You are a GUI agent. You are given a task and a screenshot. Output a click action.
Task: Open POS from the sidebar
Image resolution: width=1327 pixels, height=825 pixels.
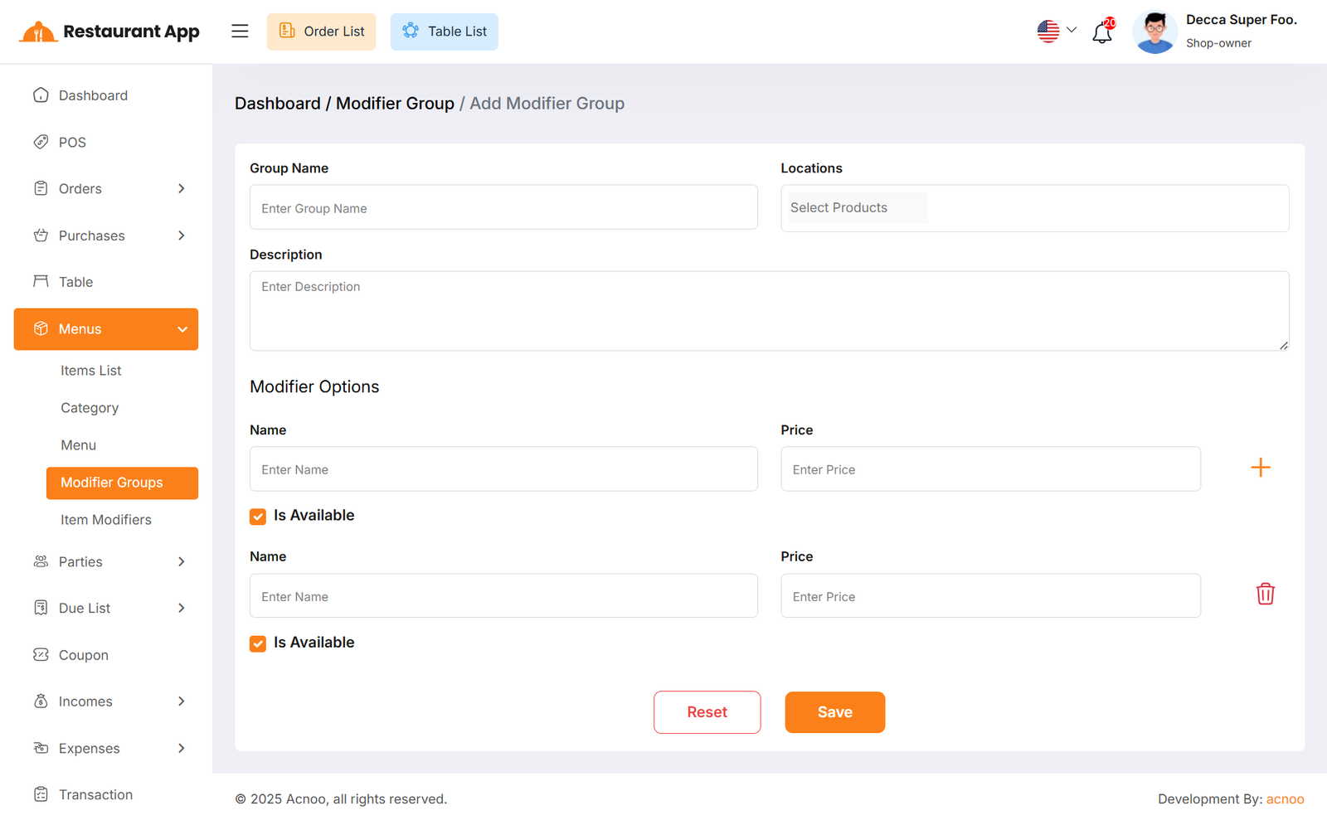coord(72,143)
